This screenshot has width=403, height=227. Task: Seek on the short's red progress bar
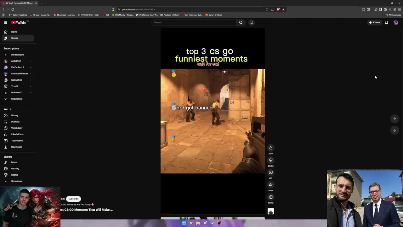coord(213,214)
